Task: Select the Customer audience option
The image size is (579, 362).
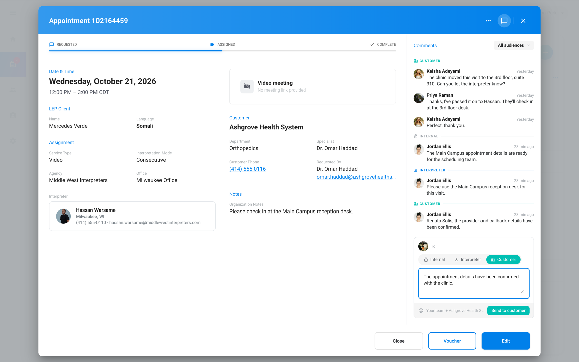Action: (503, 260)
